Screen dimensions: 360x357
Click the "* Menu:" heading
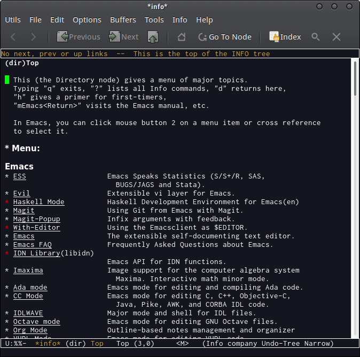[22, 148]
